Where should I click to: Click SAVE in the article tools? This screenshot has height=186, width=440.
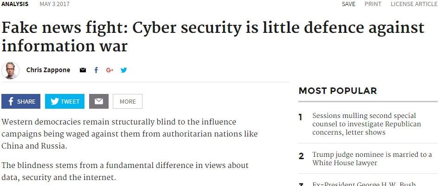point(349,4)
